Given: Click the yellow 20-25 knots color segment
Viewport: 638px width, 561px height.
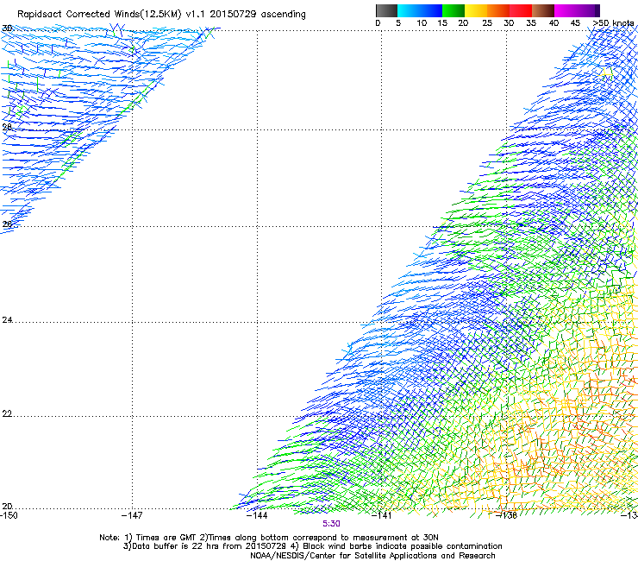Looking at the screenshot, I should [476, 10].
